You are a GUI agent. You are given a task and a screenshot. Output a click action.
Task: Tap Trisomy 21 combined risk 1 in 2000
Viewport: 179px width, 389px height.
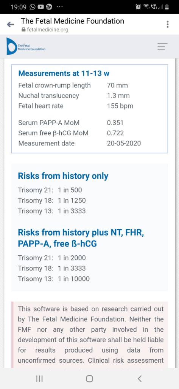point(72,258)
